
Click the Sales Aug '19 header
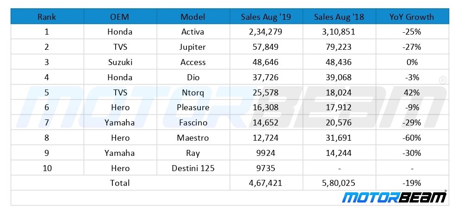tap(266, 17)
